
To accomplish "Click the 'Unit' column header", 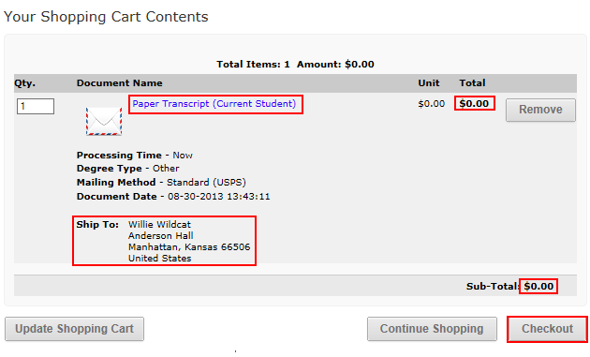I will [429, 82].
